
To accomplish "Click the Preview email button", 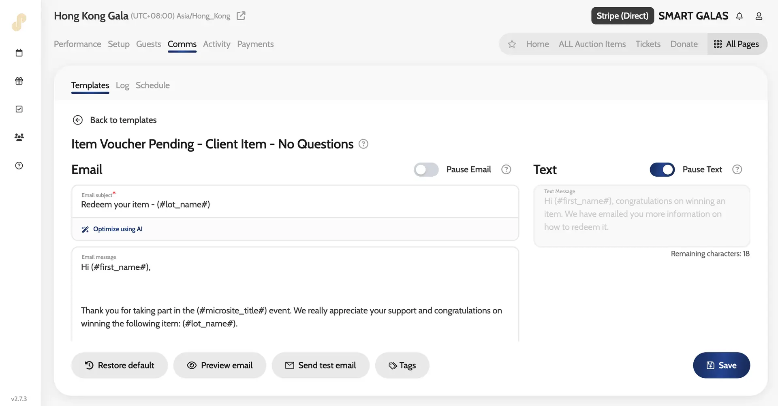I will pyautogui.click(x=220, y=365).
